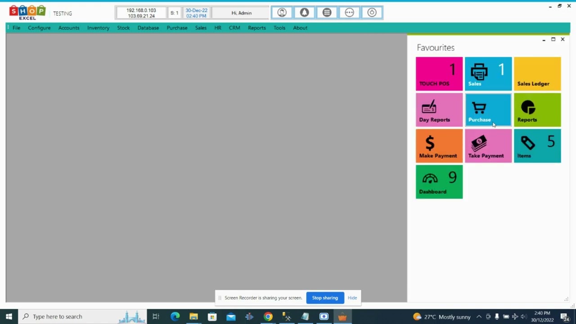
Task: Open the Dashboard gauge tile
Action: [x=439, y=182]
